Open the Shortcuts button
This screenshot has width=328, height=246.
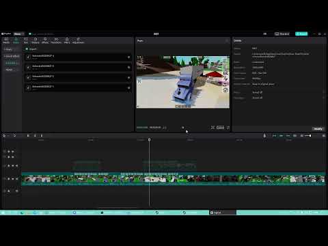pos(282,34)
